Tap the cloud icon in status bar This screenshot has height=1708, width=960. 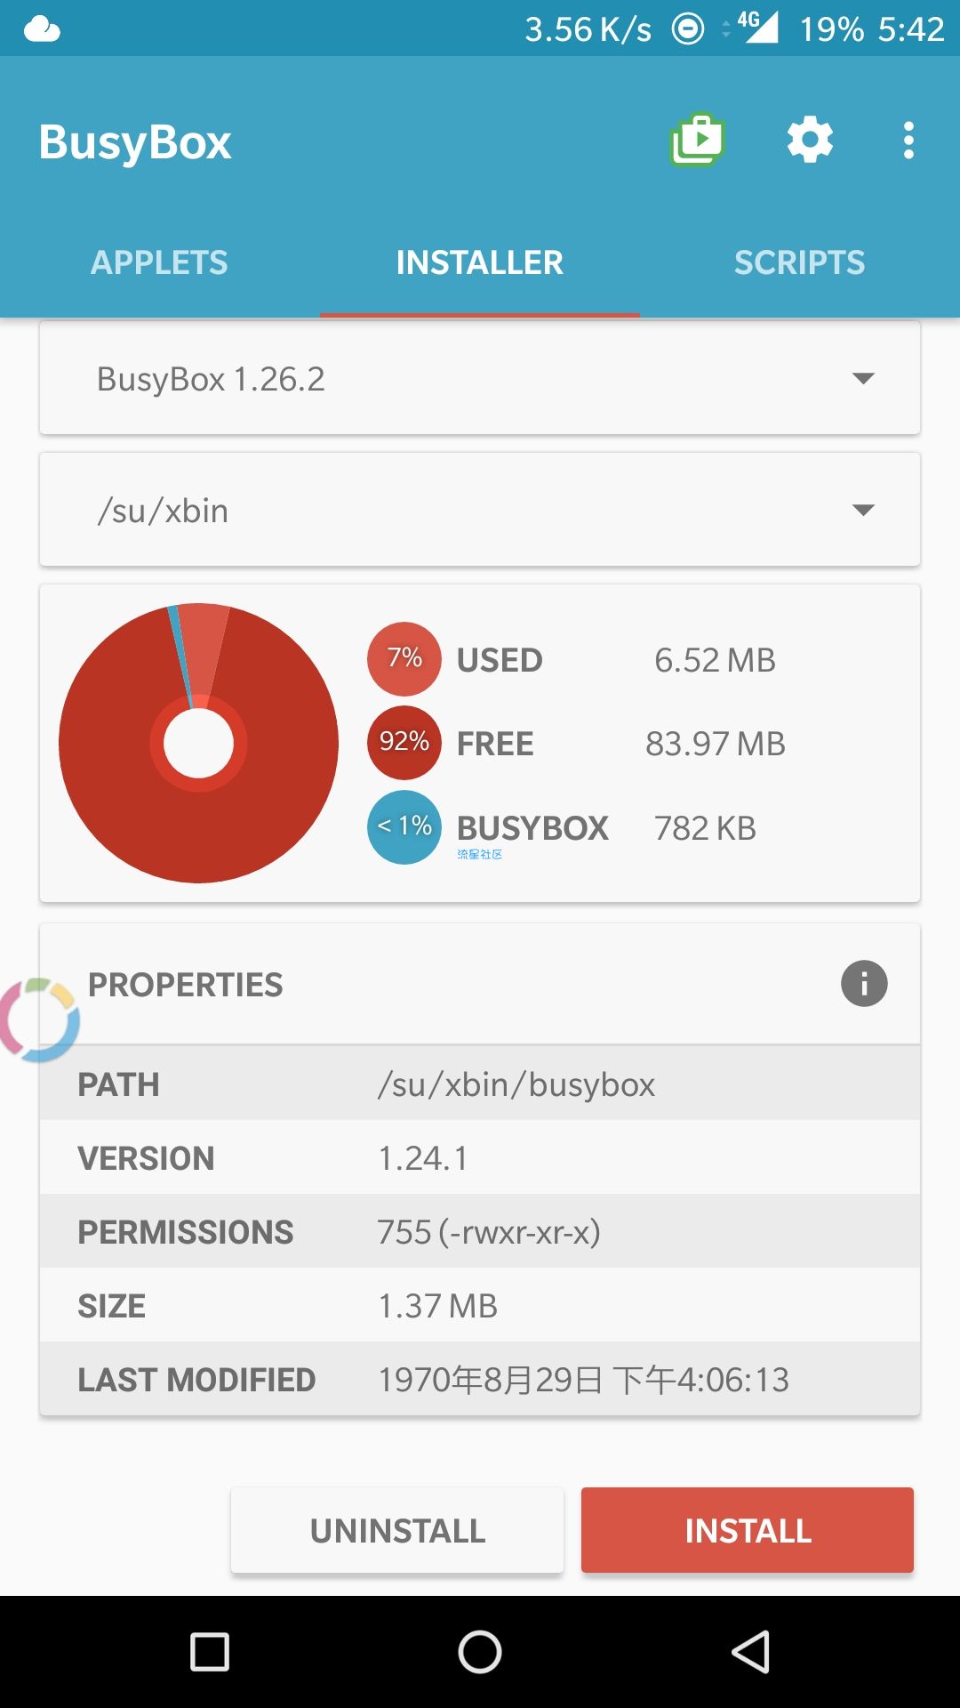pyautogui.click(x=42, y=29)
